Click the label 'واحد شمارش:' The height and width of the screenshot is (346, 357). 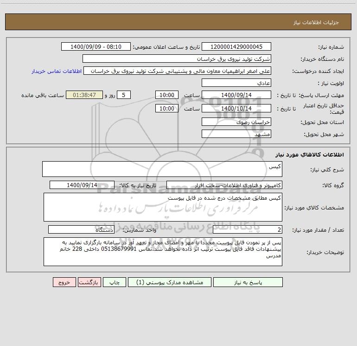coord(140,230)
